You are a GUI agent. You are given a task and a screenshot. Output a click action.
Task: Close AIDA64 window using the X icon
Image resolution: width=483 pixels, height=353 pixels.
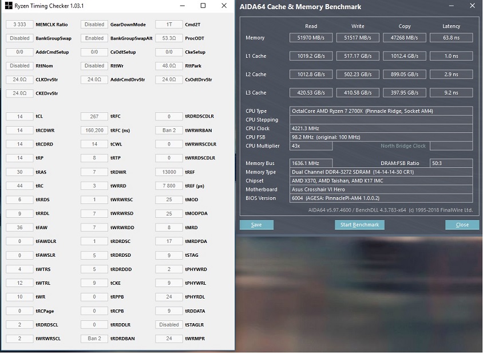click(x=472, y=6)
